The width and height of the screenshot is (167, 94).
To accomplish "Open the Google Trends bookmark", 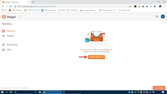I will coord(124,10).
